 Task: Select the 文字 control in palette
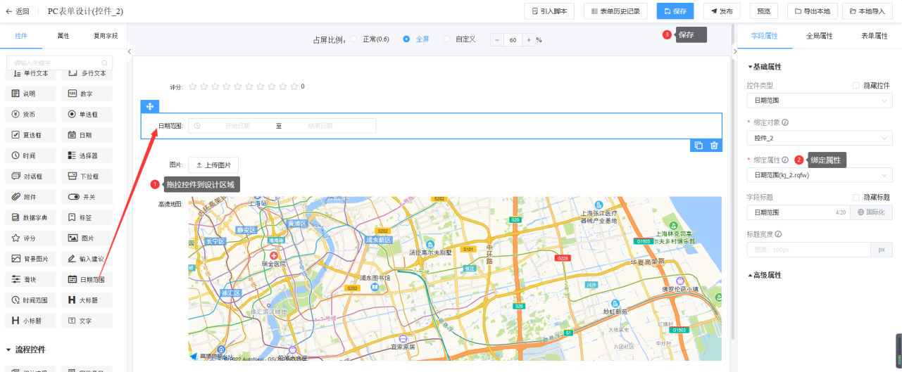(x=87, y=321)
